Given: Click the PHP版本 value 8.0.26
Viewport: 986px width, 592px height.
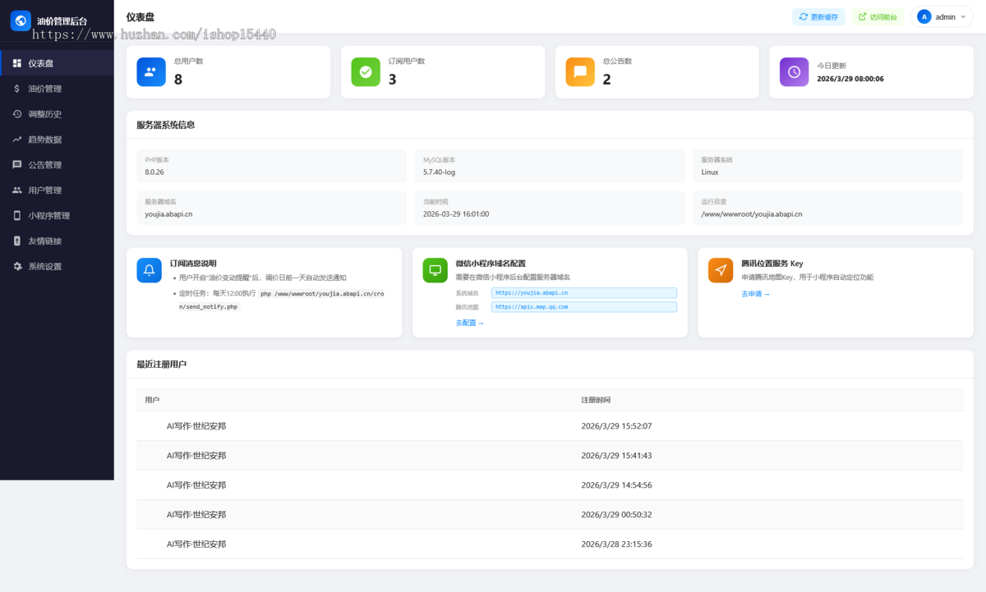Looking at the screenshot, I should (154, 172).
